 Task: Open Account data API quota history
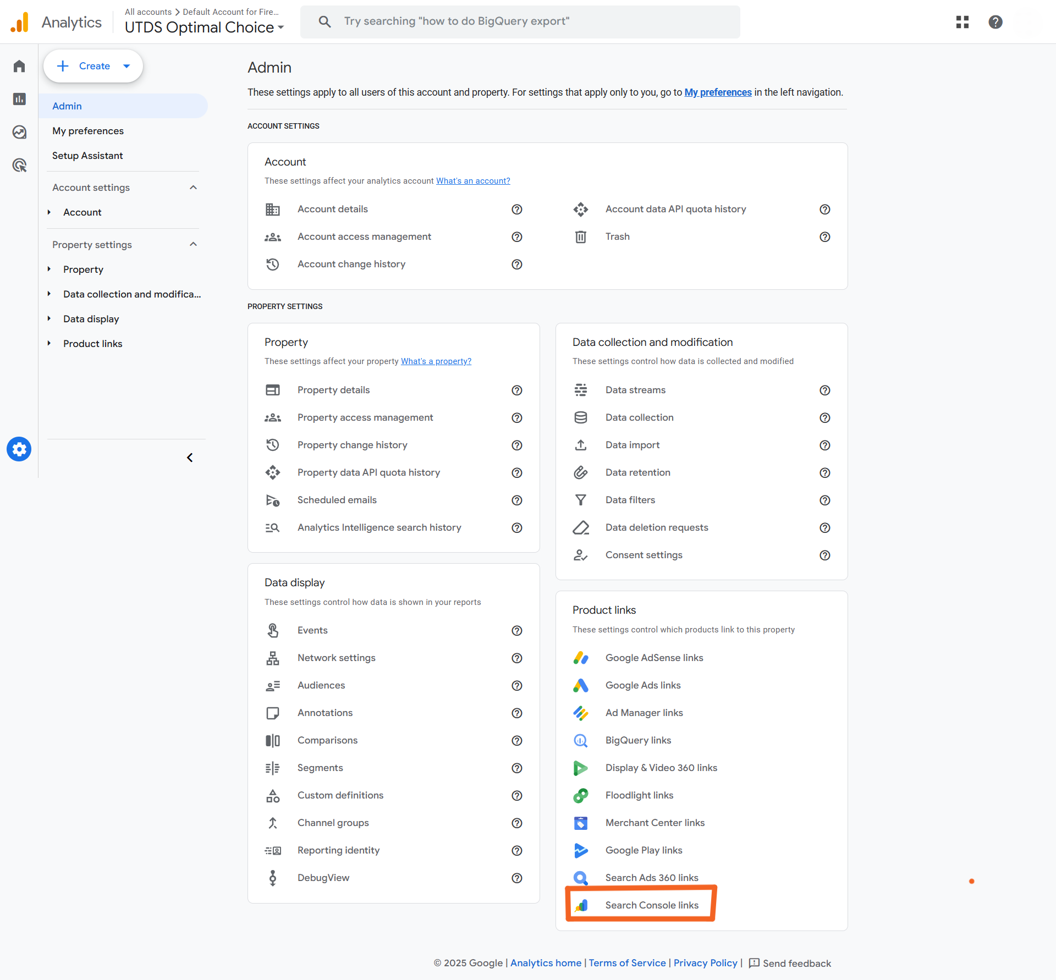[x=676, y=209]
